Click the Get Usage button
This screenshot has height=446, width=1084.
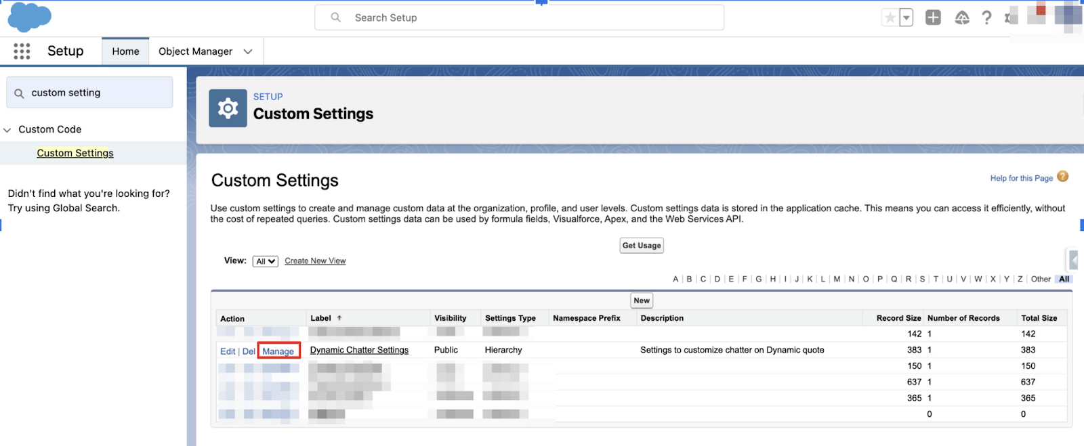tap(642, 246)
